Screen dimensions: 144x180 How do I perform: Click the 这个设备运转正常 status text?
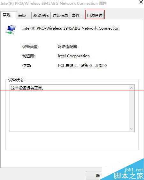(27, 88)
